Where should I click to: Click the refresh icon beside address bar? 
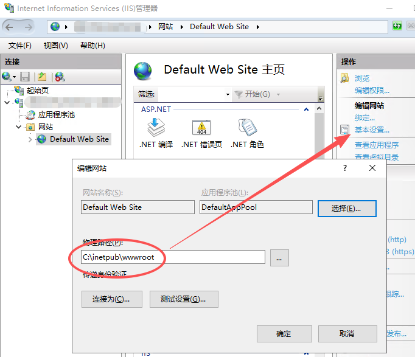coord(397,26)
